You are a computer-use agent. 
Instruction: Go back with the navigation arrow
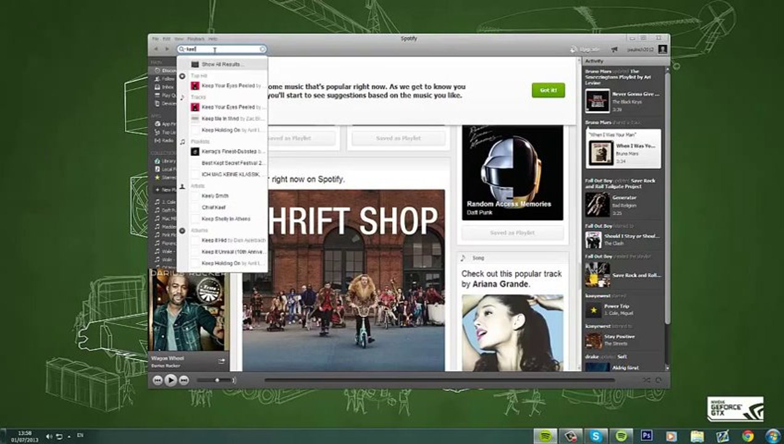[156, 49]
